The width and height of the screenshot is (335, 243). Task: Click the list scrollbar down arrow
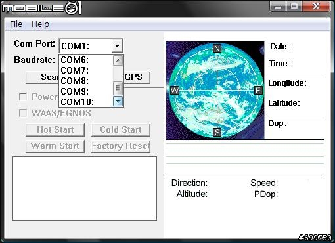click(118, 101)
